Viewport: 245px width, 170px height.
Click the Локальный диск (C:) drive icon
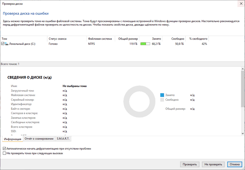(7, 44)
